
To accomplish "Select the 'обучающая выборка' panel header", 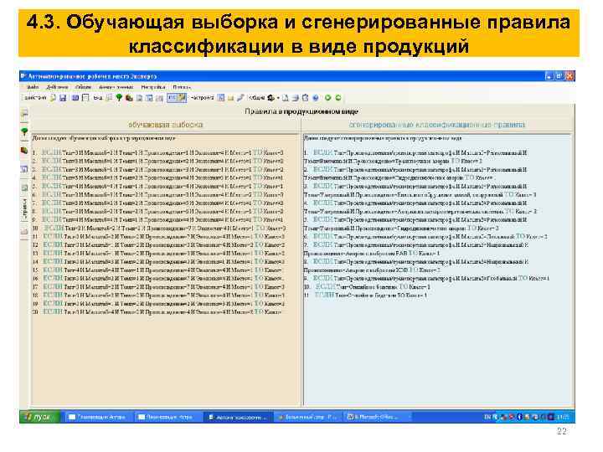I will [x=165, y=125].
